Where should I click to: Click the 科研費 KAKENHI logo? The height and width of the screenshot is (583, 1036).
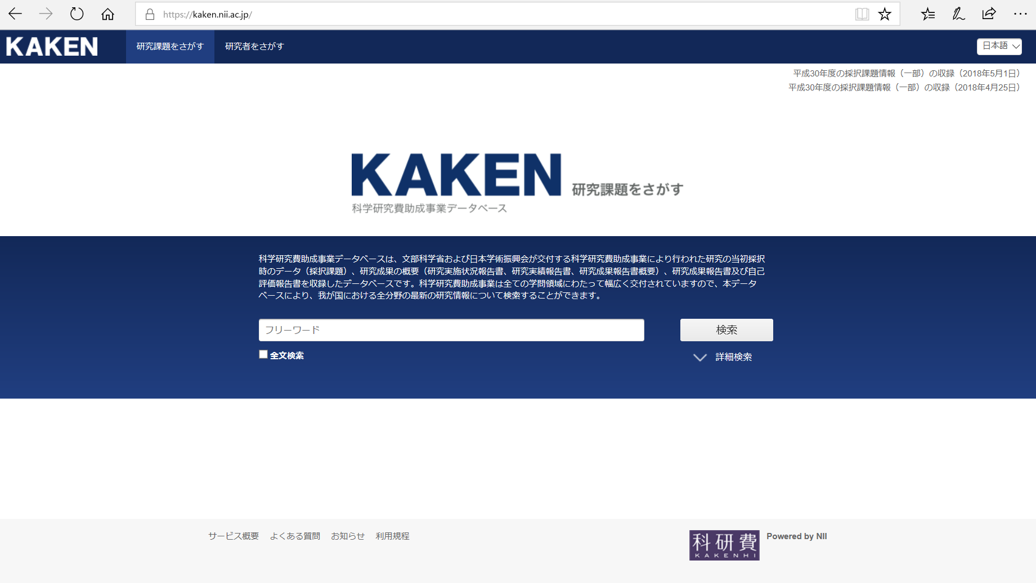[x=724, y=545]
